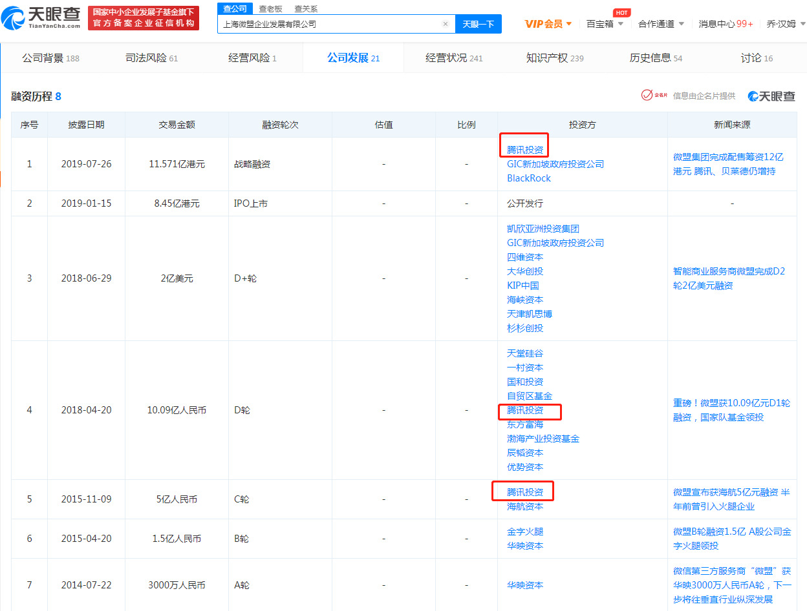This screenshot has height=611, width=807.
Task: Open 金字火腿 investor link
Action: click(x=525, y=532)
